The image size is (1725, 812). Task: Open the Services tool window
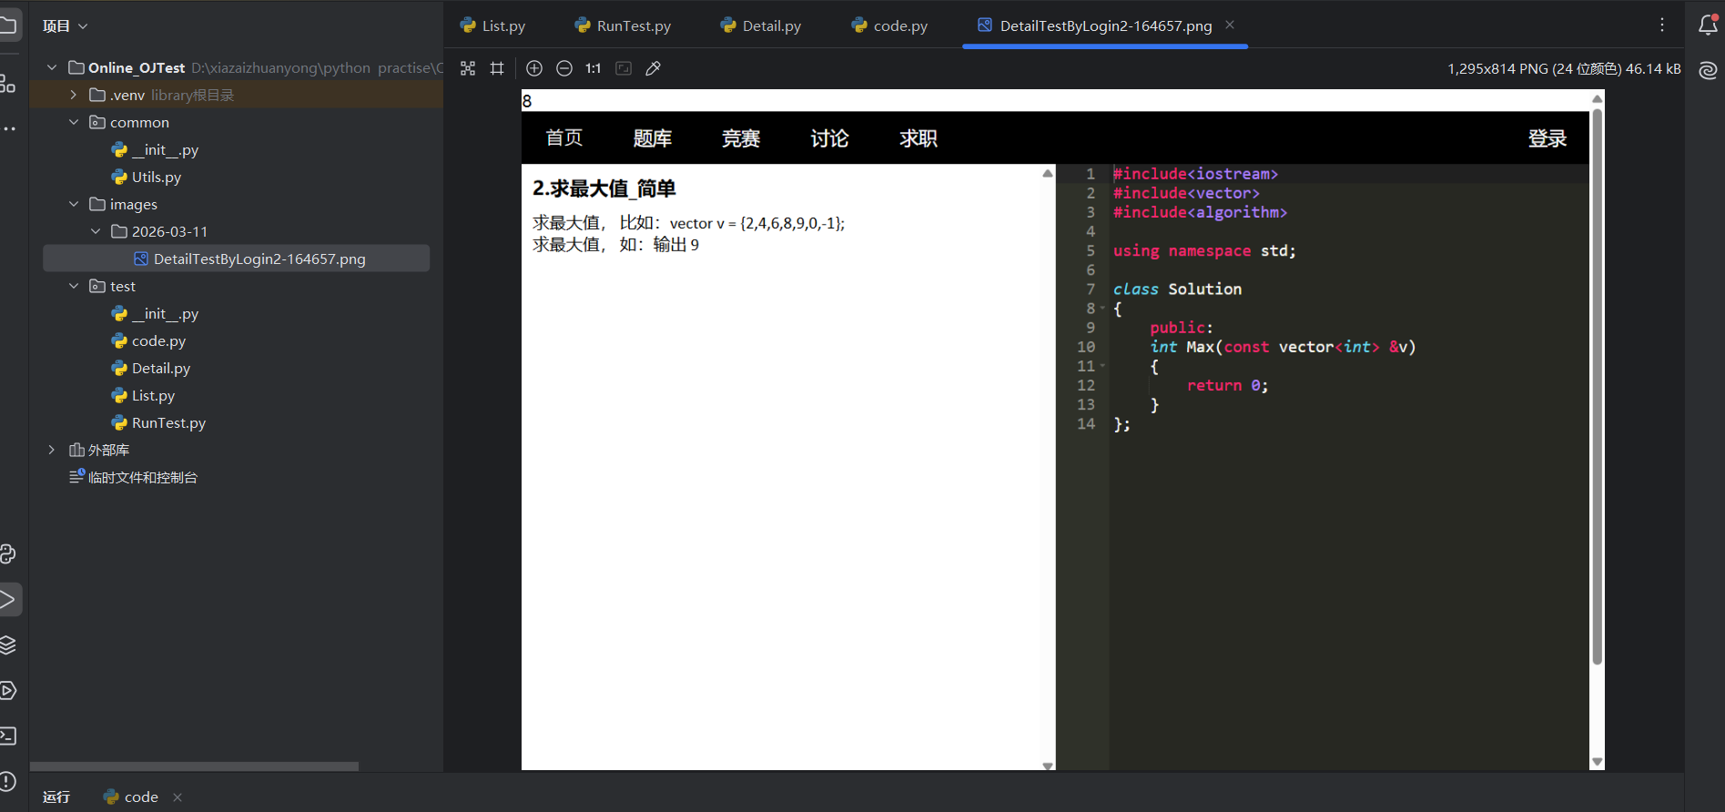[x=8, y=690]
